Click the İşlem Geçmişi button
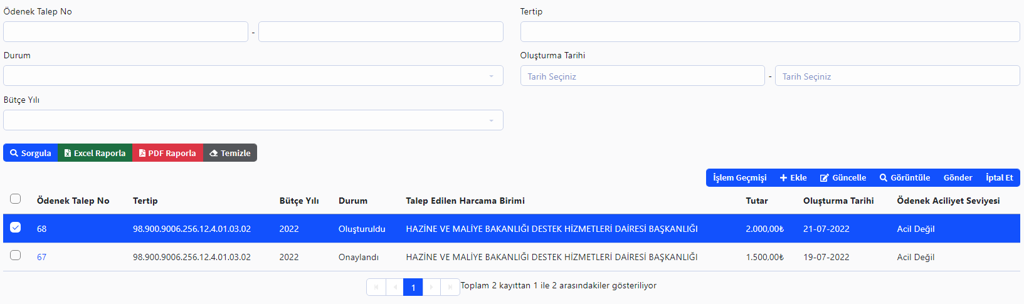The width and height of the screenshot is (1024, 304). (x=739, y=178)
